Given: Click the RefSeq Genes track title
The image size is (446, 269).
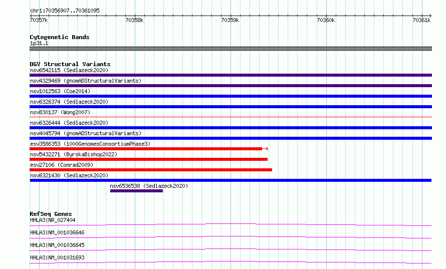Looking at the screenshot, I should tap(51, 214).
